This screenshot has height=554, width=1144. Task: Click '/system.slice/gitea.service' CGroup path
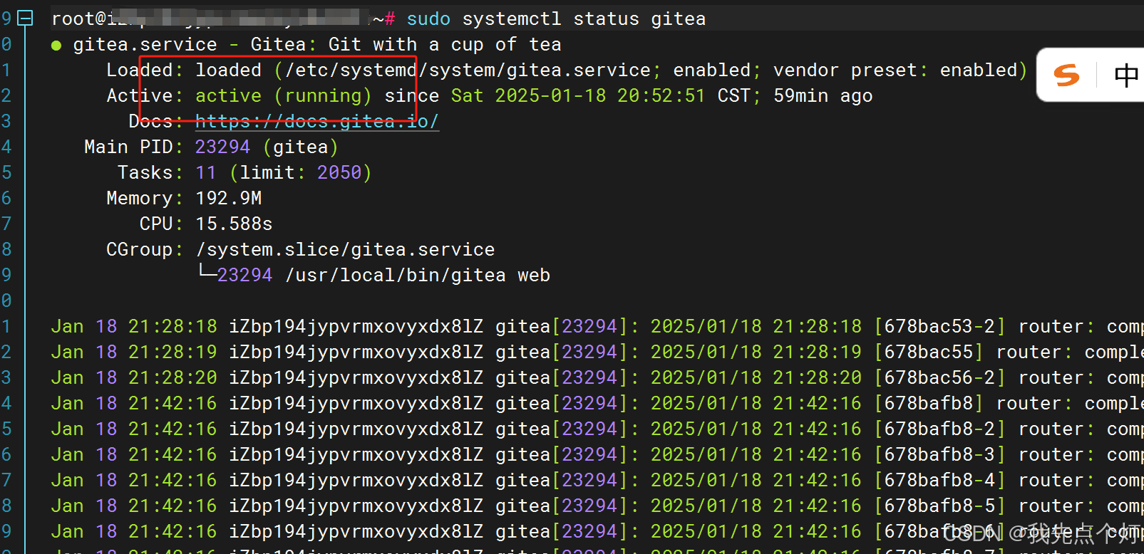[345, 250]
